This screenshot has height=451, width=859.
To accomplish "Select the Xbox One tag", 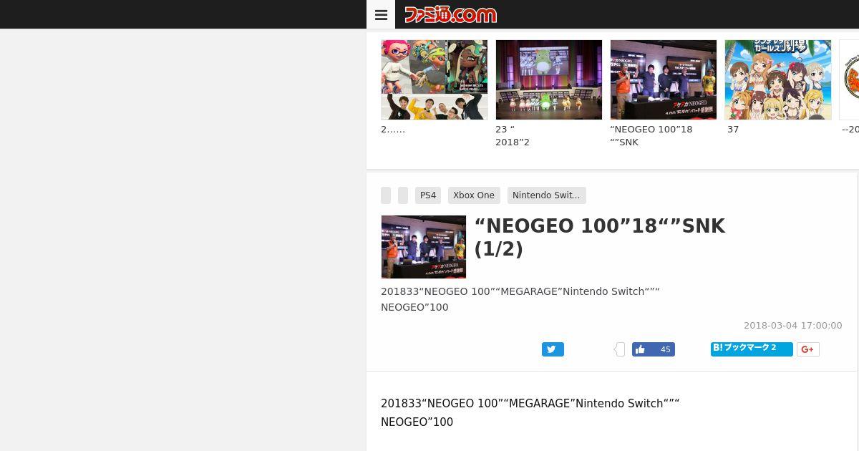I will 474,195.
